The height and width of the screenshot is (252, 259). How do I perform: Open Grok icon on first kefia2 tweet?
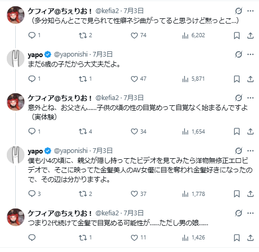tap(239, 11)
